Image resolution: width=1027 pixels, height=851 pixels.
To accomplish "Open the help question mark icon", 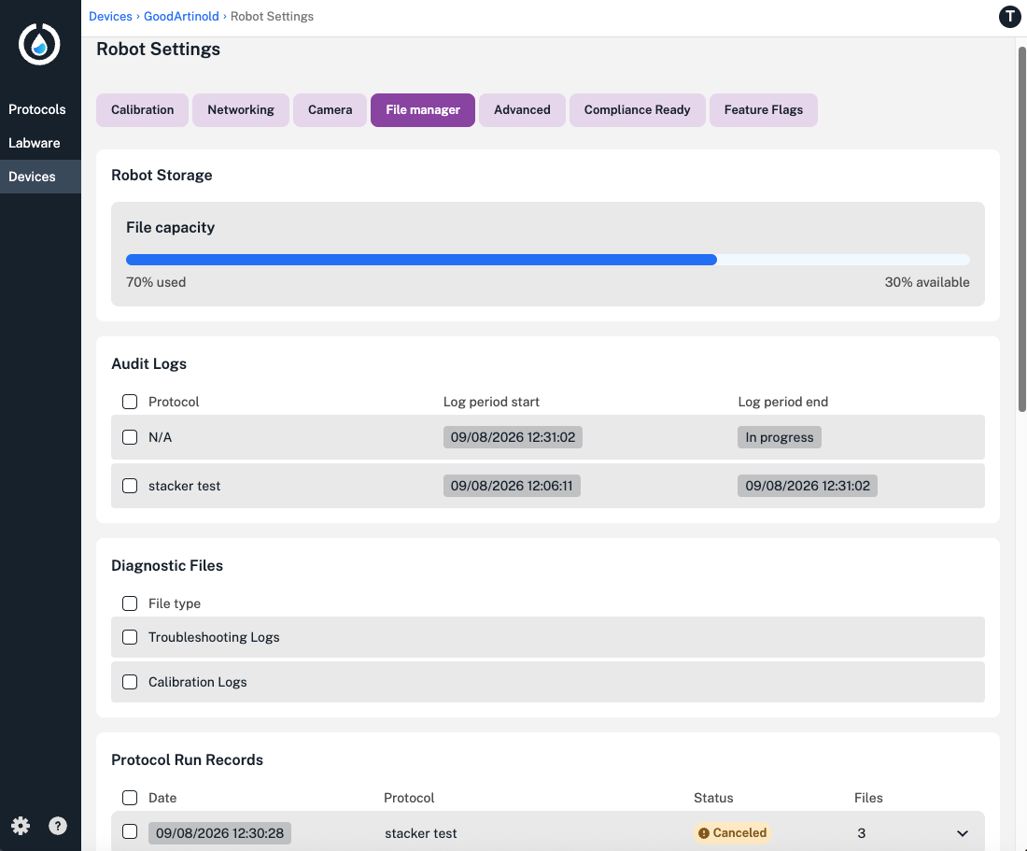I will pyautogui.click(x=58, y=826).
